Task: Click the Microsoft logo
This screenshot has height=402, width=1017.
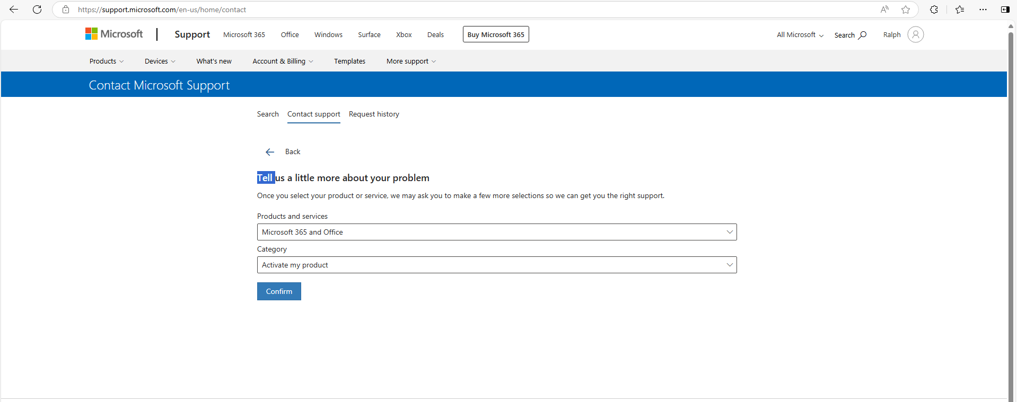Action: (x=114, y=34)
